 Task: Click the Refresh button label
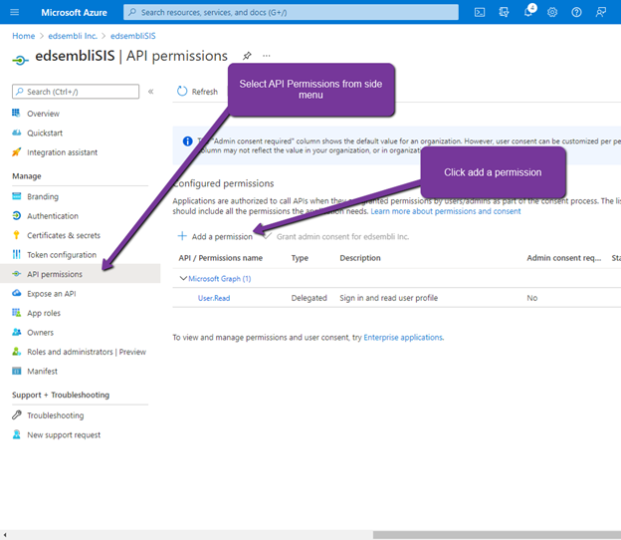(x=205, y=92)
